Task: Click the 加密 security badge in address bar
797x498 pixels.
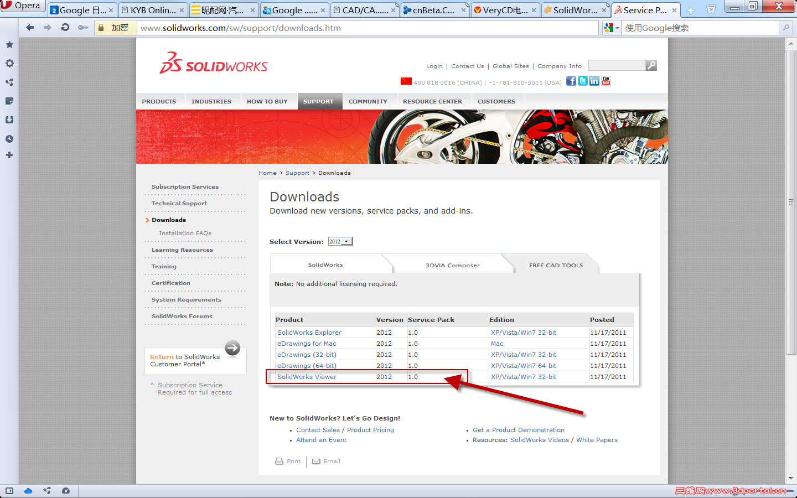Action: pos(115,28)
